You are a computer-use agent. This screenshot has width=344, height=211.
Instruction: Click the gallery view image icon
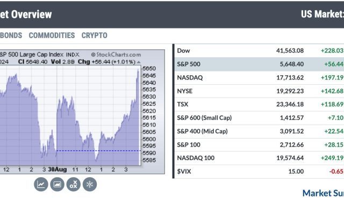[x=58, y=184]
